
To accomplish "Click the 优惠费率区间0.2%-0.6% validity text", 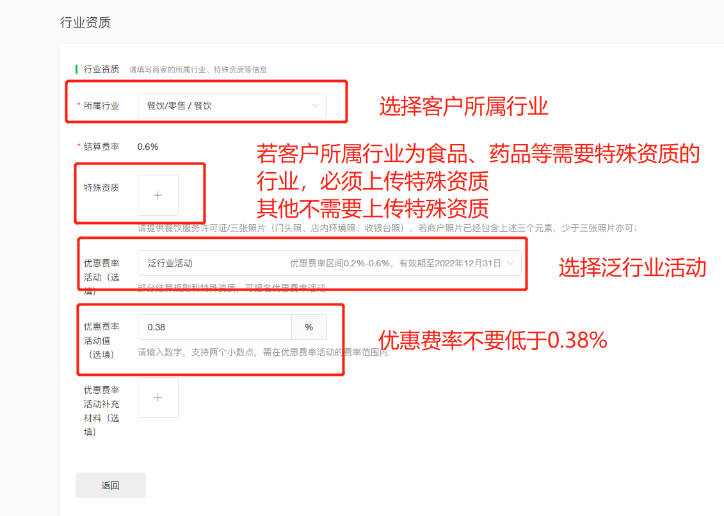I will (395, 263).
